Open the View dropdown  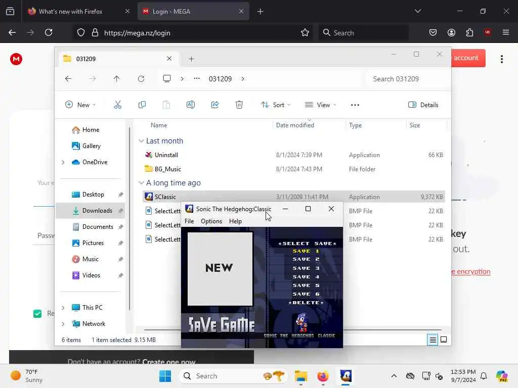[x=320, y=105]
